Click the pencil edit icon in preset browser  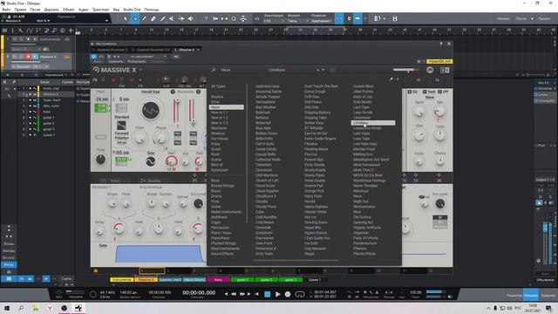click(x=391, y=79)
